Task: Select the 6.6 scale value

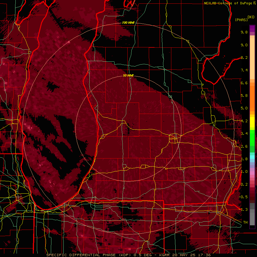Action: click(244, 83)
